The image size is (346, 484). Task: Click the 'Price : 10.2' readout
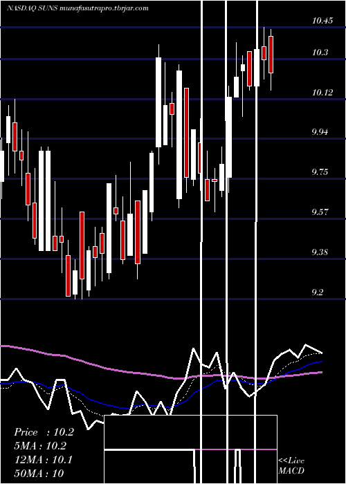(x=44, y=432)
